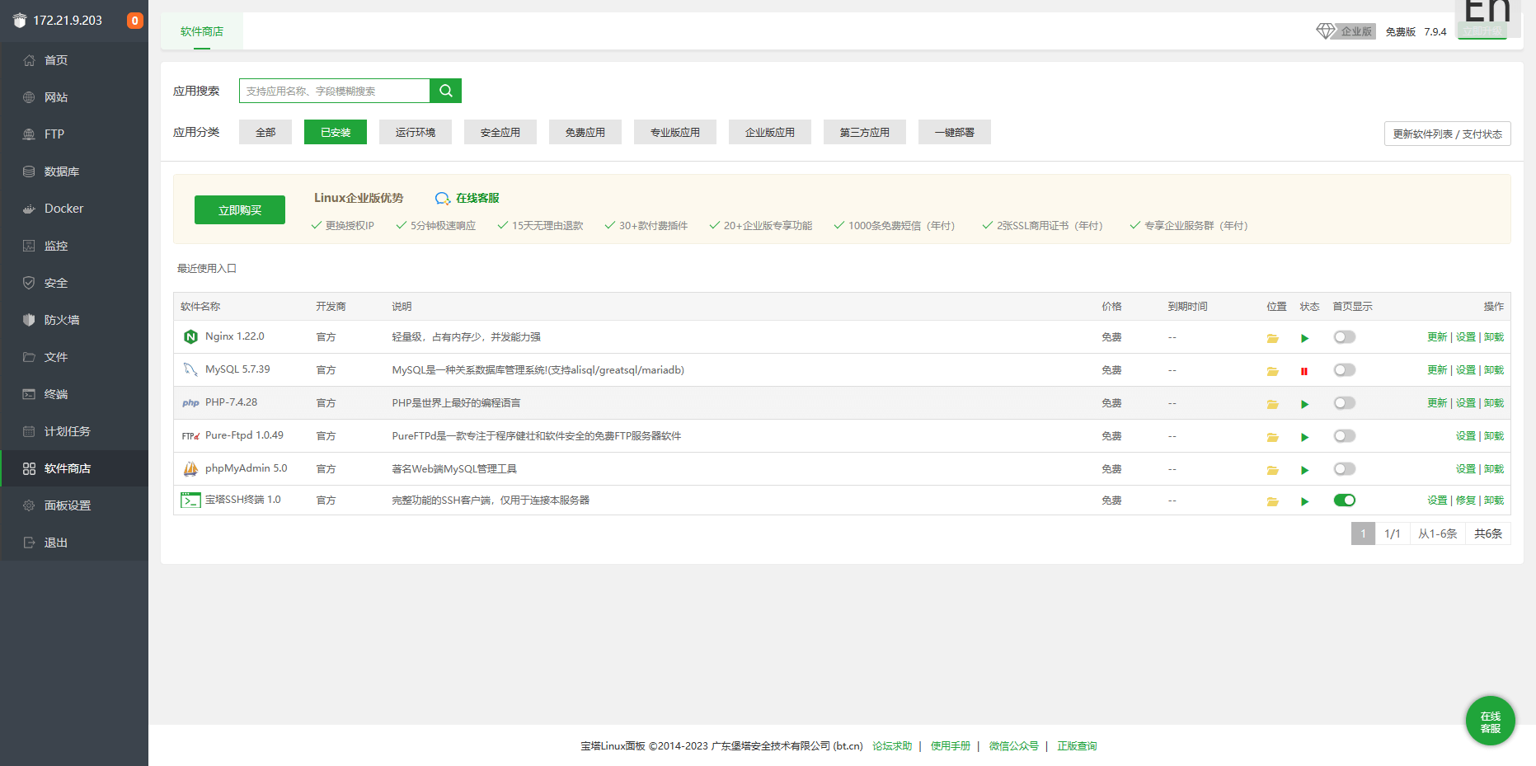The height and width of the screenshot is (766, 1536).
Task: Click MySQL's red paused status icon
Action: 1304,370
